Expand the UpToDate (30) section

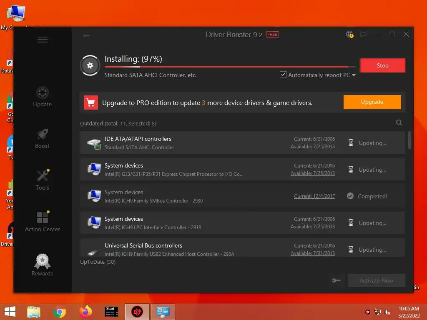pos(98,262)
